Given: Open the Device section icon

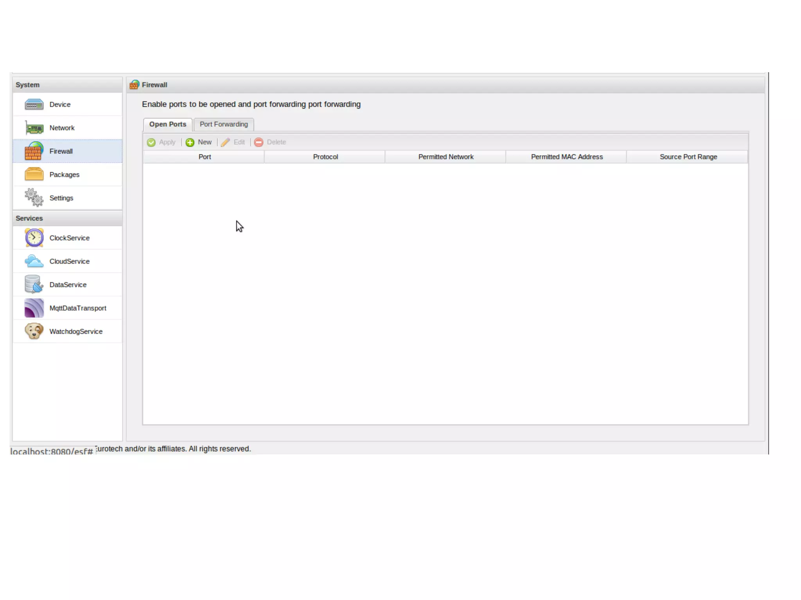Looking at the screenshot, I should pos(34,104).
